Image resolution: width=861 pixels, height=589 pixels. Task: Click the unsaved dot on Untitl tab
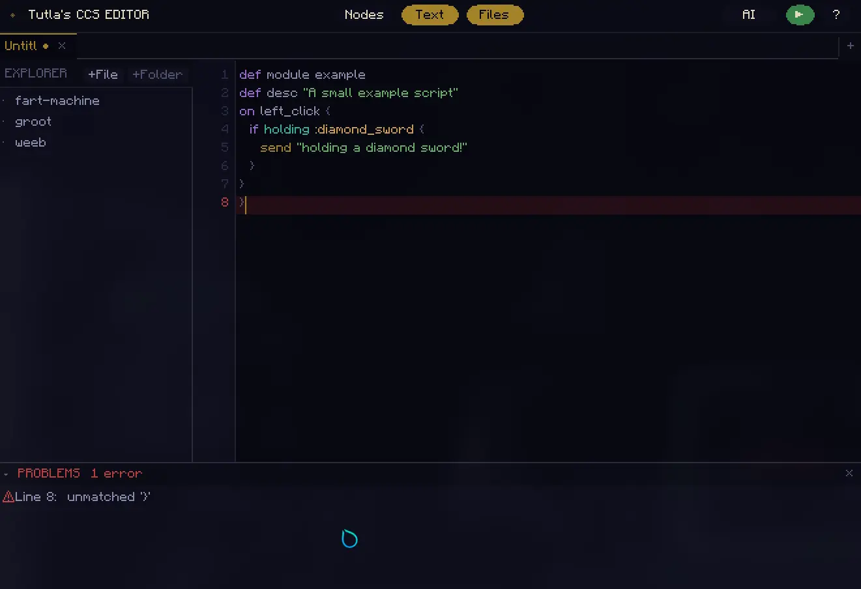click(x=46, y=46)
